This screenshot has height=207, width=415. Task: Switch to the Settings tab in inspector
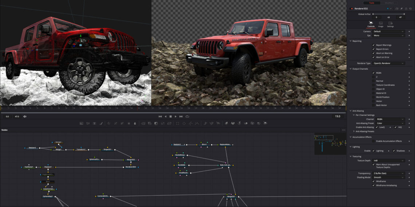(x=390, y=24)
